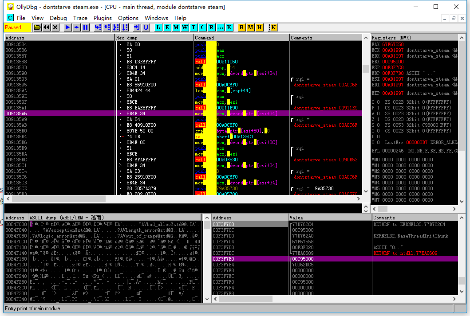Click RETURN to ntdll.77EA0609 stack comment
Image resolution: width=470 pixels, height=316 pixels.
click(405, 253)
